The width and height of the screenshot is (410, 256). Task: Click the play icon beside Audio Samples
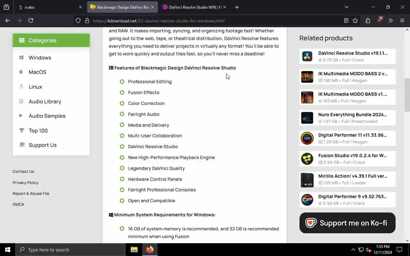coord(21,116)
